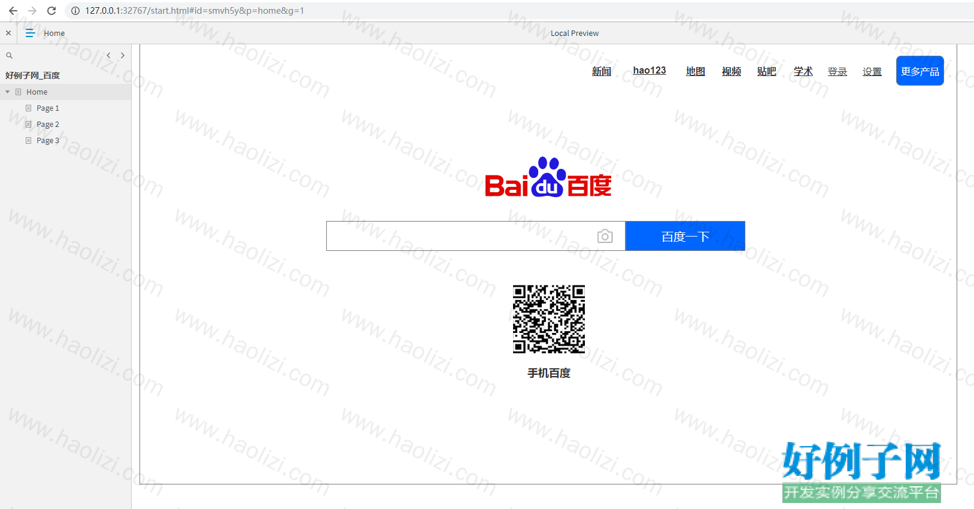Click the 新闻 navigation link
The width and height of the screenshot is (974, 509).
[602, 71]
